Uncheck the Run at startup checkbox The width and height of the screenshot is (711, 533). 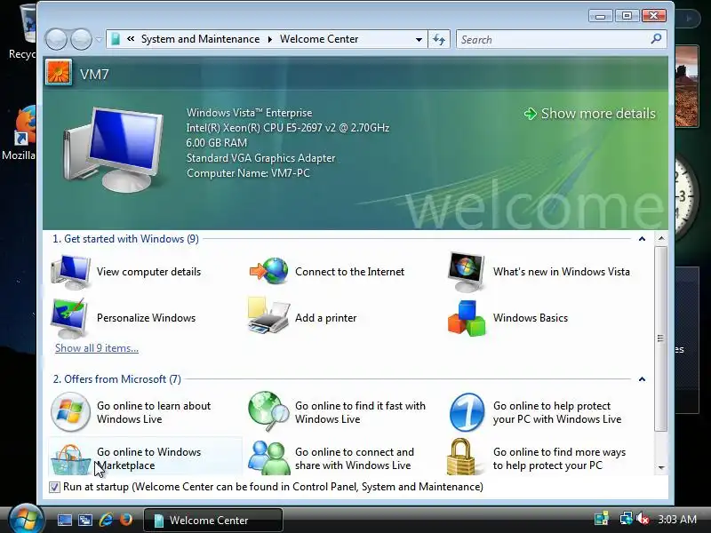click(54, 487)
